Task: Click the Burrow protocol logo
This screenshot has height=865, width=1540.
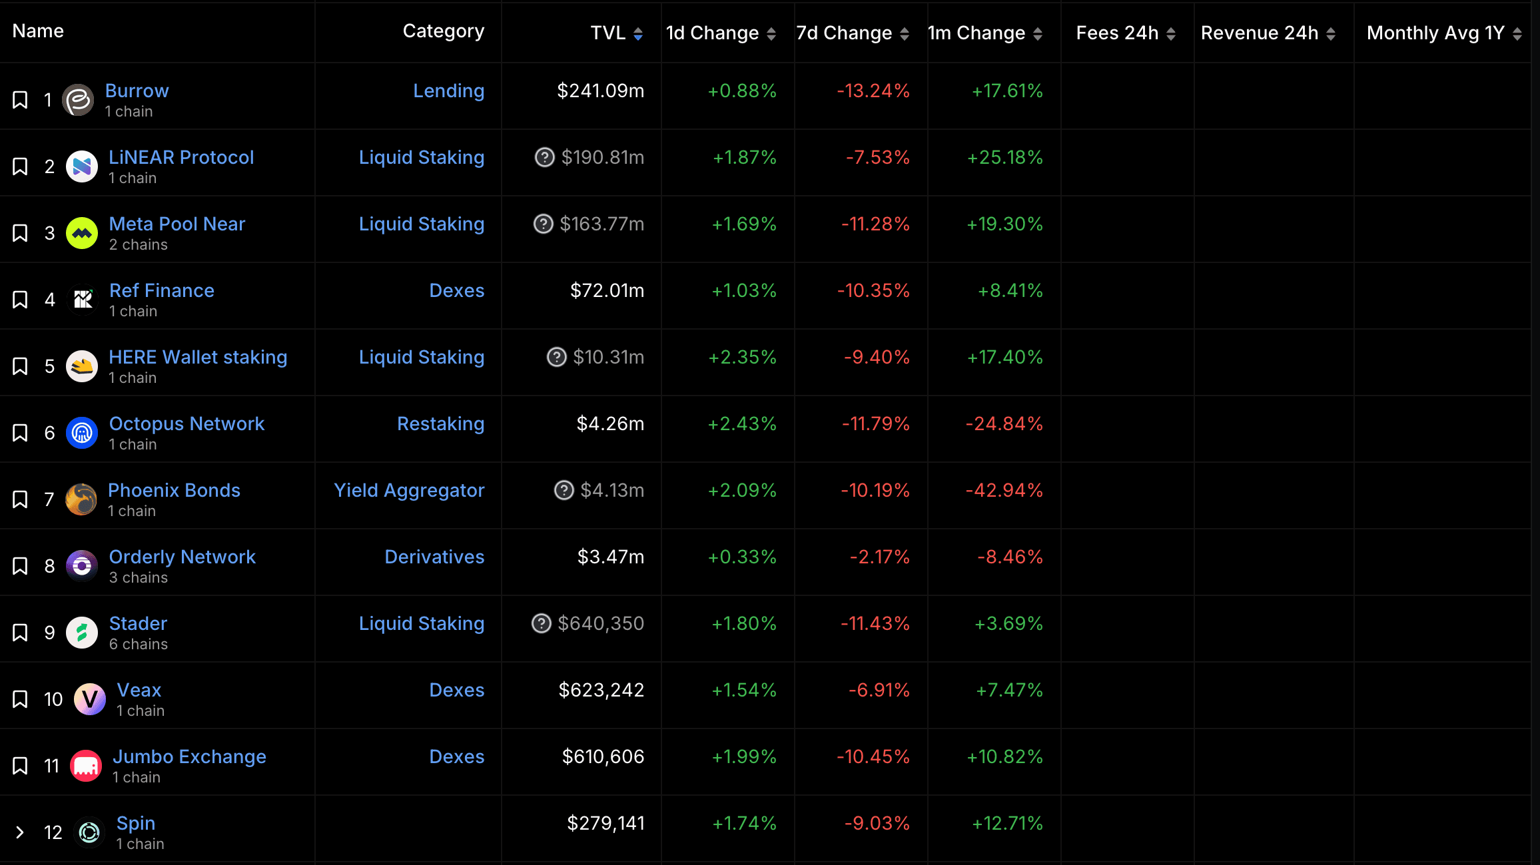Action: coord(78,100)
